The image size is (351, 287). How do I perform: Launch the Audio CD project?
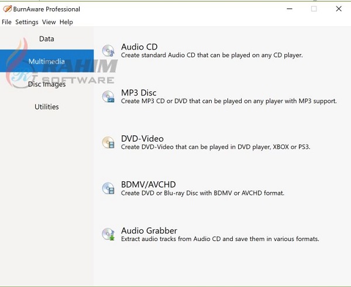coord(139,47)
